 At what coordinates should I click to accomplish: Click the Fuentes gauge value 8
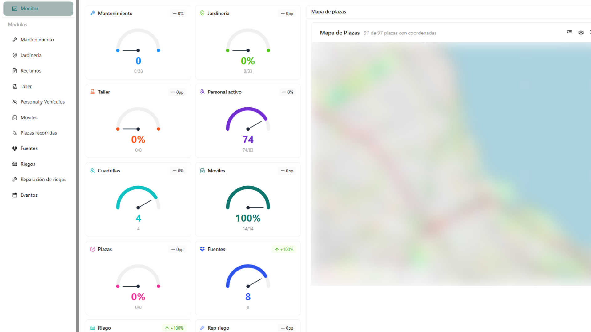pos(248,297)
